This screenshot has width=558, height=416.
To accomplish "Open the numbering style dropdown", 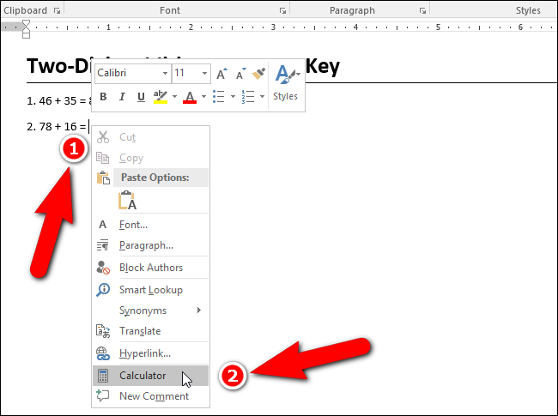I will coord(263,96).
